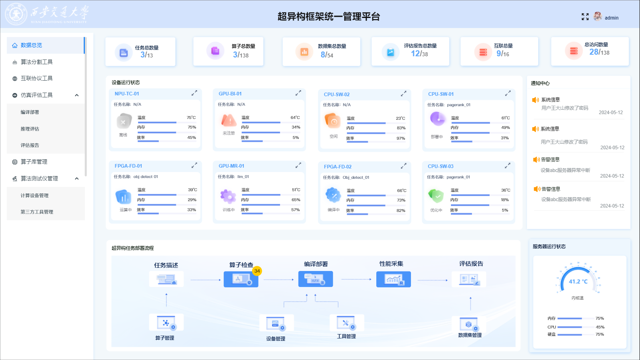The image size is (640, 360).
Task: Expand the NPU-TC-01 device card
Action: pos(194,93)
